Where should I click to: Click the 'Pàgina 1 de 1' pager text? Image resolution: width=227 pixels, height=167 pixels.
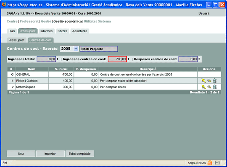[18, 92]
